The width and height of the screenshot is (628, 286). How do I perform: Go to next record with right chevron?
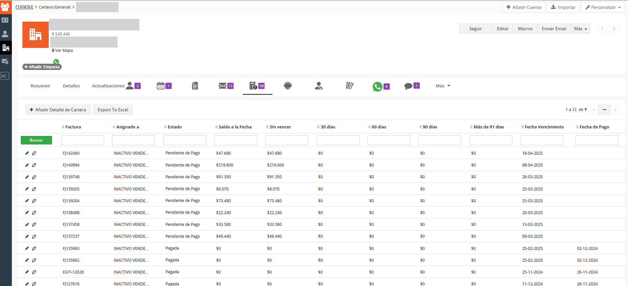(614, 29)
